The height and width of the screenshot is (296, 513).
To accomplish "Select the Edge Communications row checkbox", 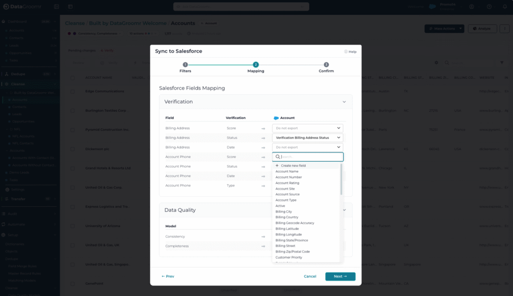I will click(73, 91).
